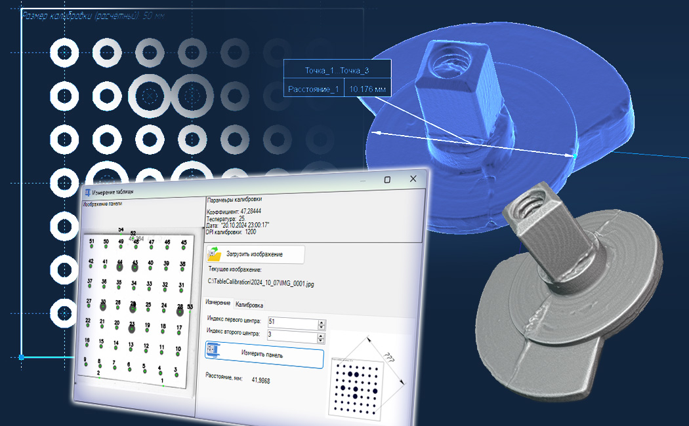Click the Индекс второго центра input field
Viewport: 689px width, 426px height.
[x=292, y=336]
